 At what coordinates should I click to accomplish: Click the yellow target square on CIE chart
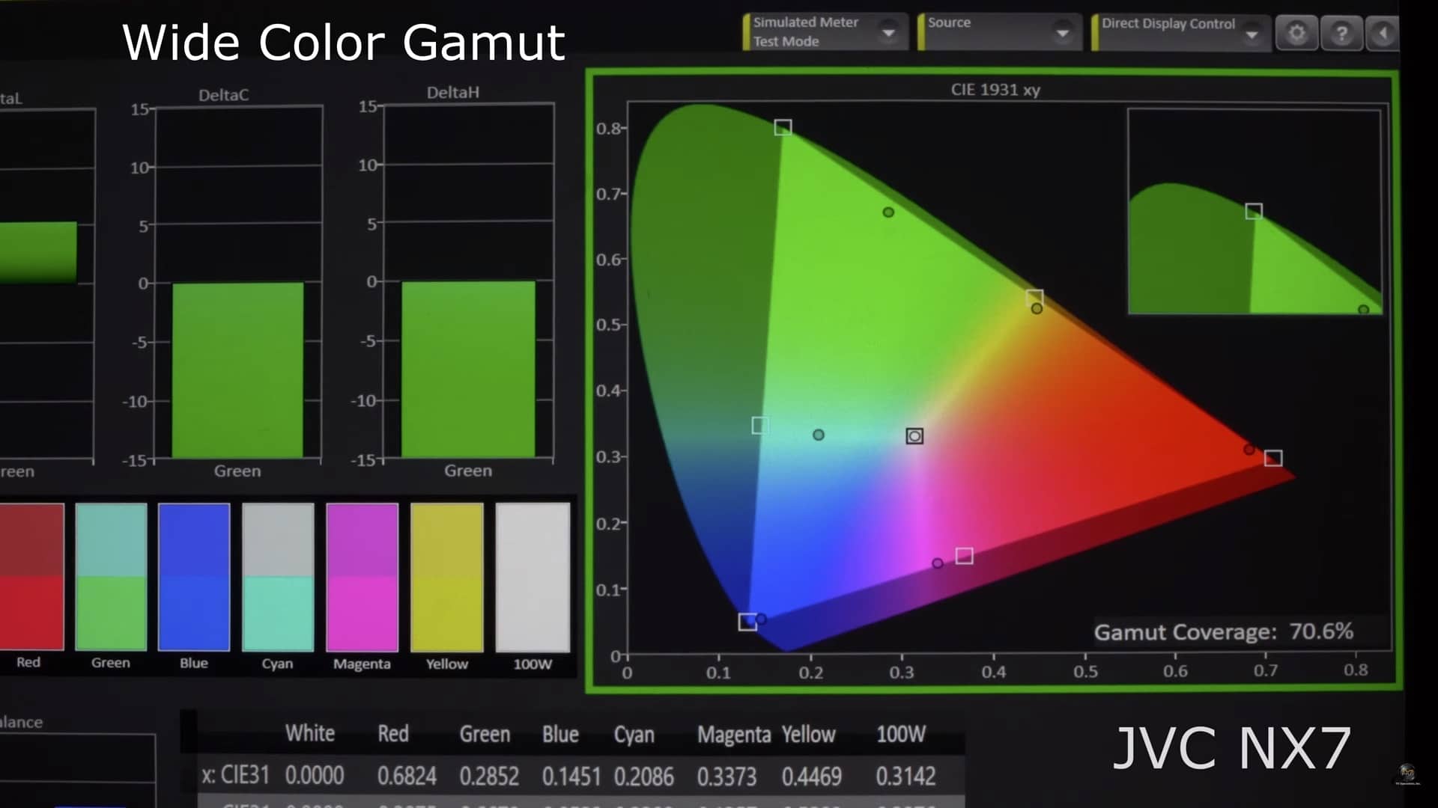tap(1034, 298)
